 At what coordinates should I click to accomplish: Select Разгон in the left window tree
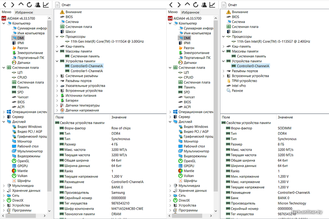click(20, 48)
